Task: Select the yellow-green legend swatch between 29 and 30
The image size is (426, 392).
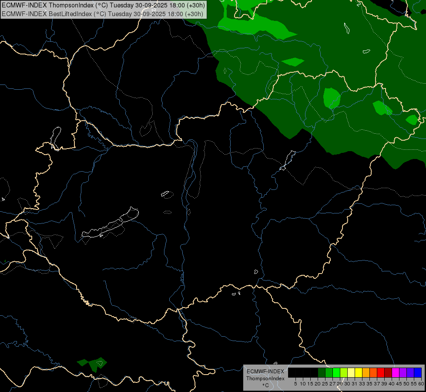Action: click(344, 372)
